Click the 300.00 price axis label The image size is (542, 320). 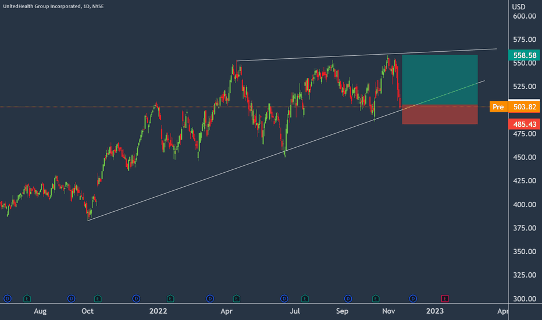click(525, 298)
